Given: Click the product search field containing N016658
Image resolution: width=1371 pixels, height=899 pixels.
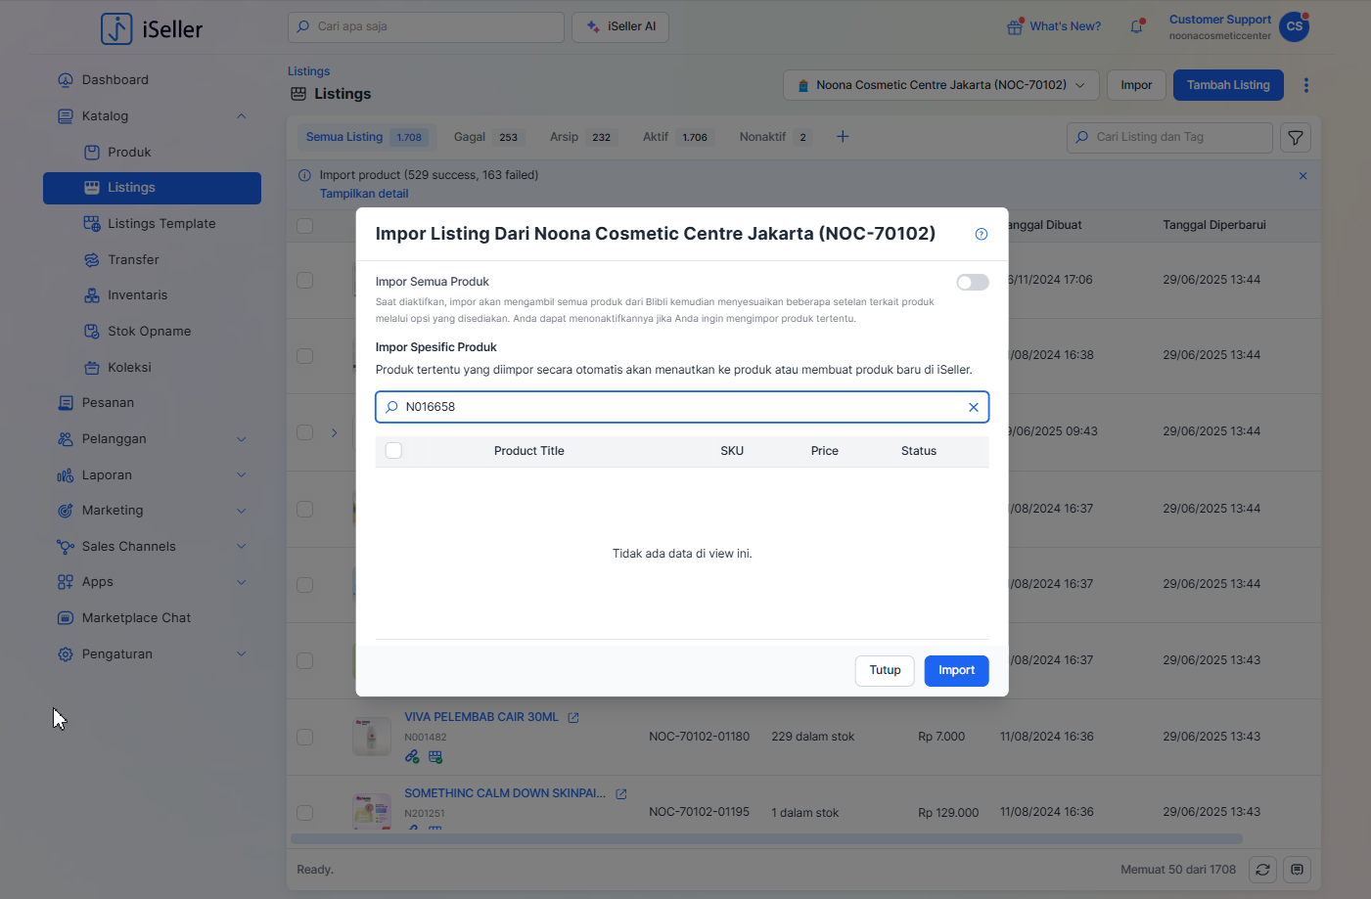Looking at the screenshot, I should click(x=682, y=407).
